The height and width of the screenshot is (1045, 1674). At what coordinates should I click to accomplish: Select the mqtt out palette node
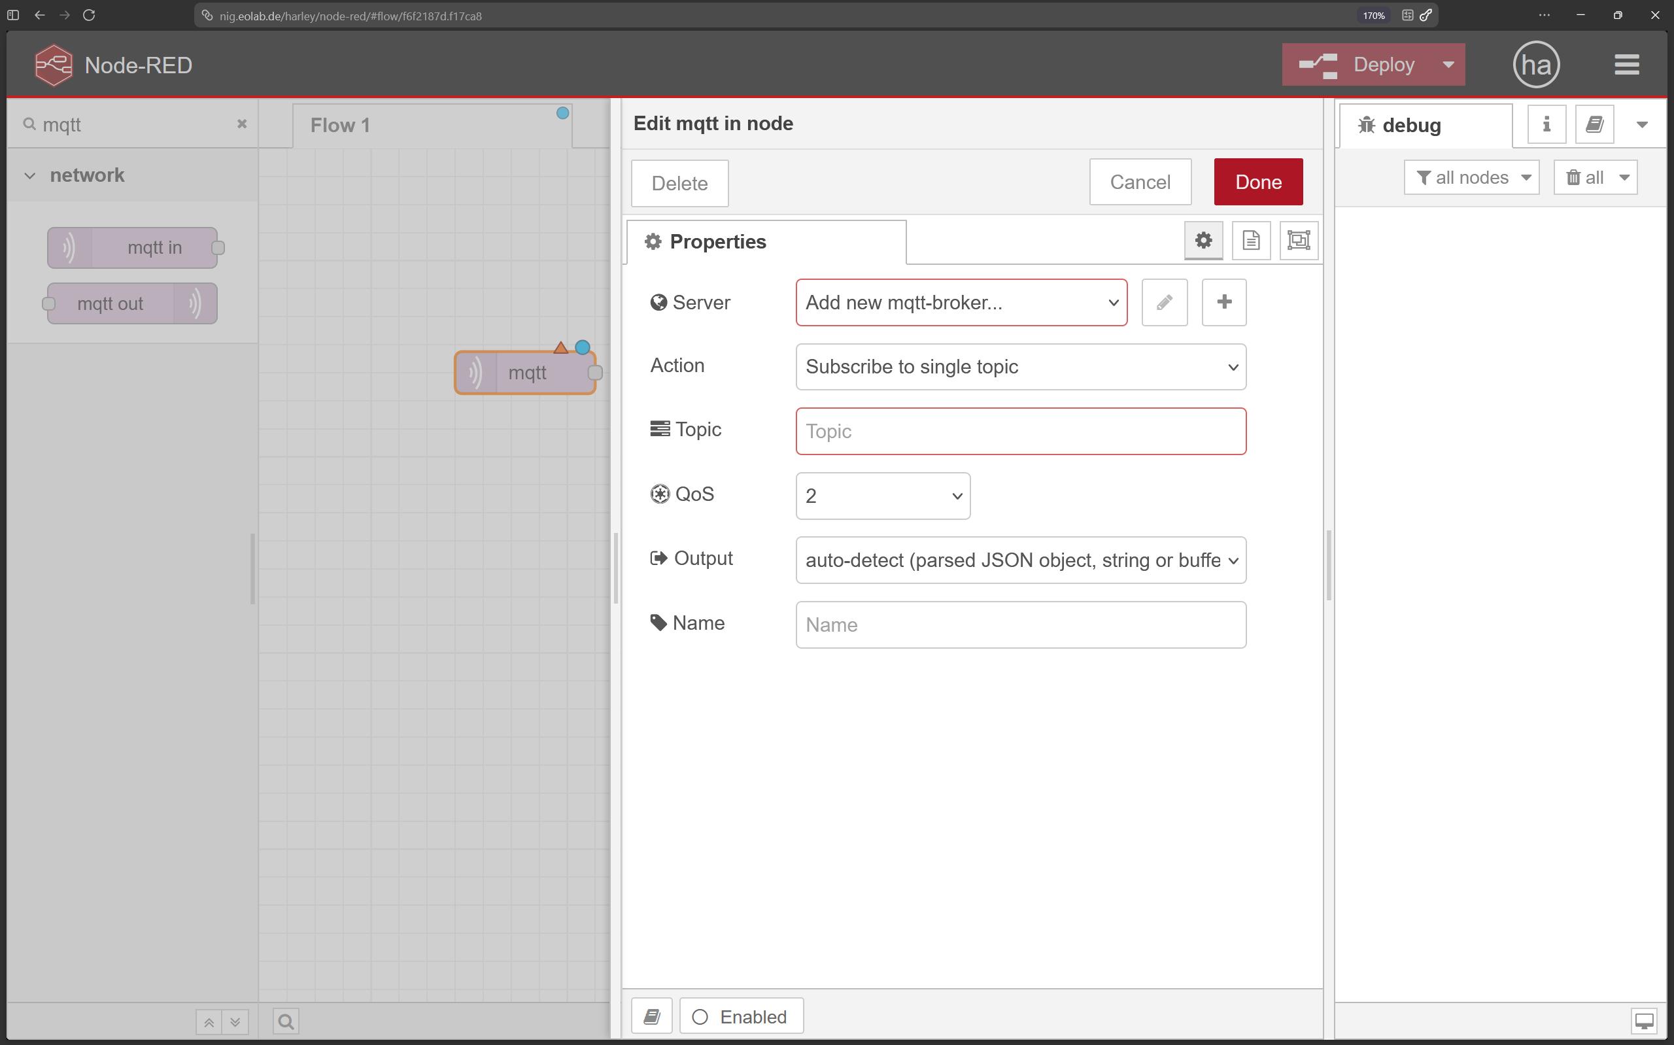[x=133, y=303]
